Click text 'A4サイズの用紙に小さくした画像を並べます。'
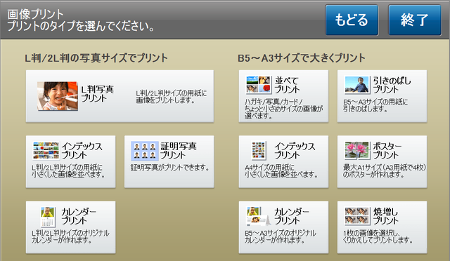450x261 pixels. [x=281, y=170]
